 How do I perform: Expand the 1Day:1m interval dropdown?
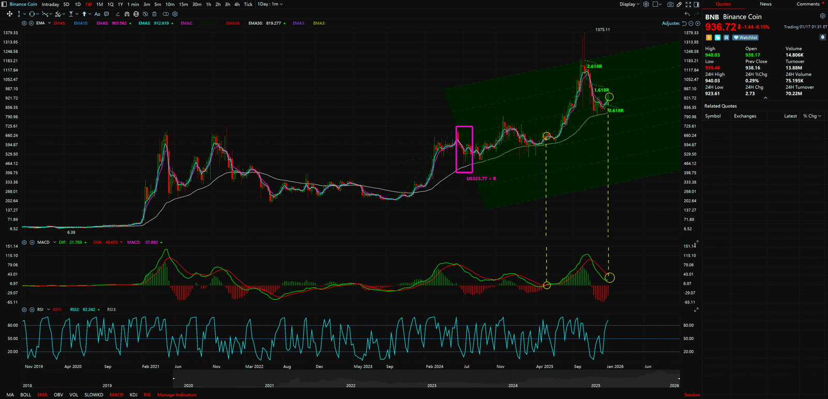[271, 4]
